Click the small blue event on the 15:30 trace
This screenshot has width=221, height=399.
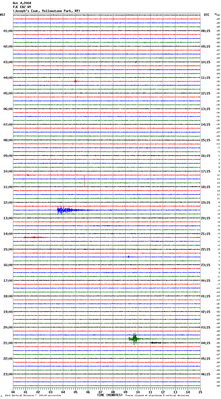point(128,257)
